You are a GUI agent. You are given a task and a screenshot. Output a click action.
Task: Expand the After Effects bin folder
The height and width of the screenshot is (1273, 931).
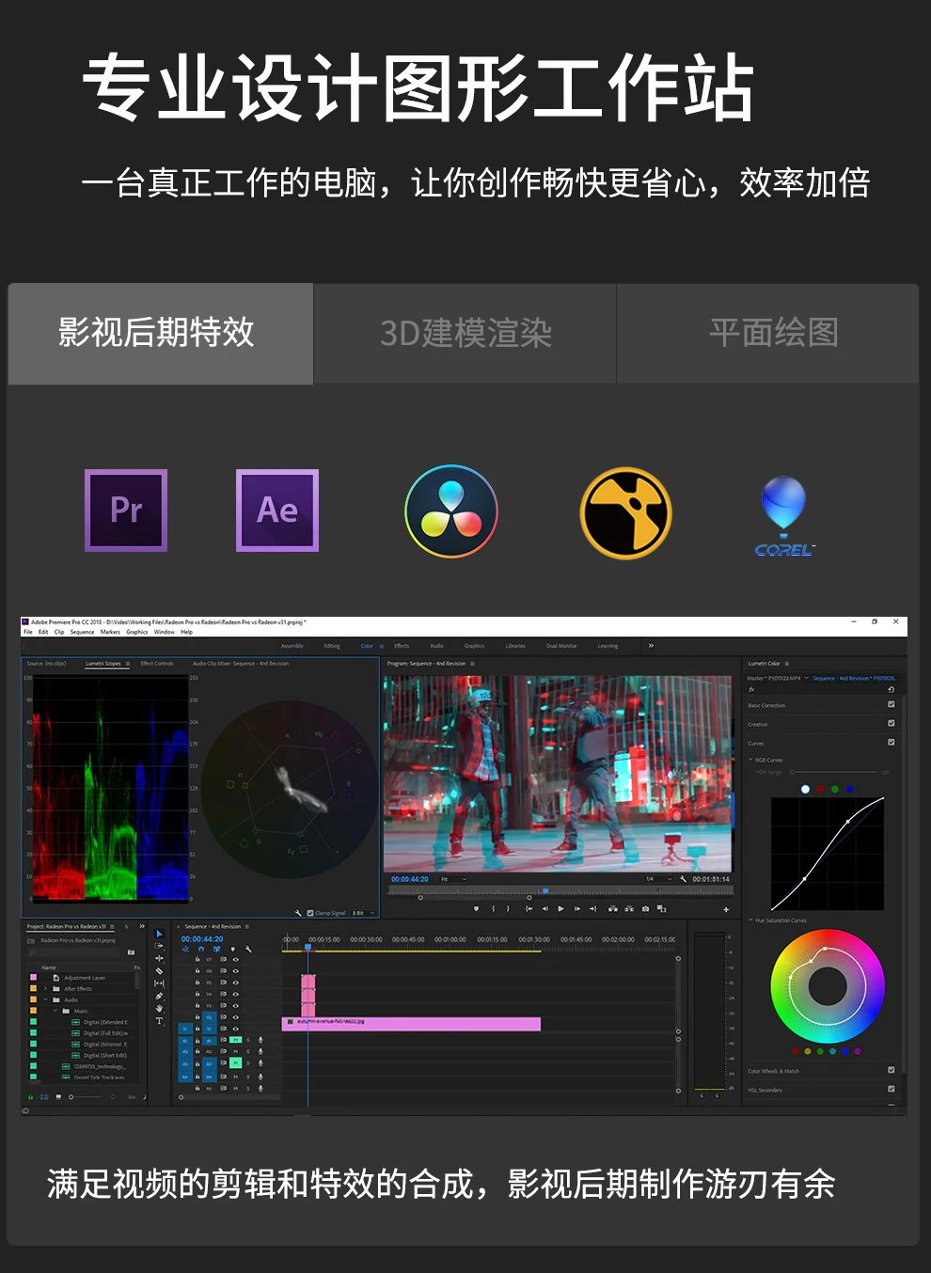(x=45, y=989)
